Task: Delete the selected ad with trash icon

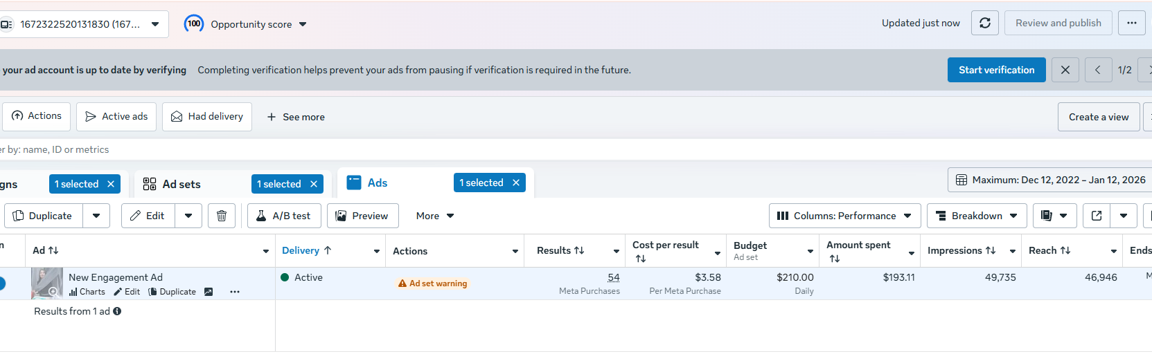Action: (x=222, y=216)
